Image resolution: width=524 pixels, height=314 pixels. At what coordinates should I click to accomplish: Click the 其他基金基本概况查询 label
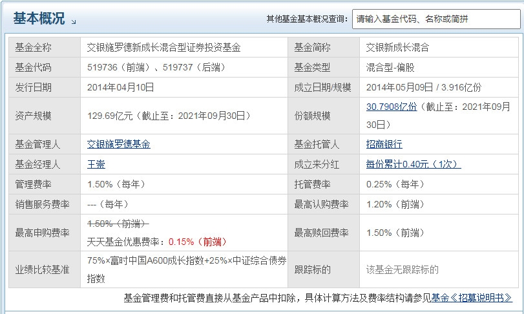308,19
